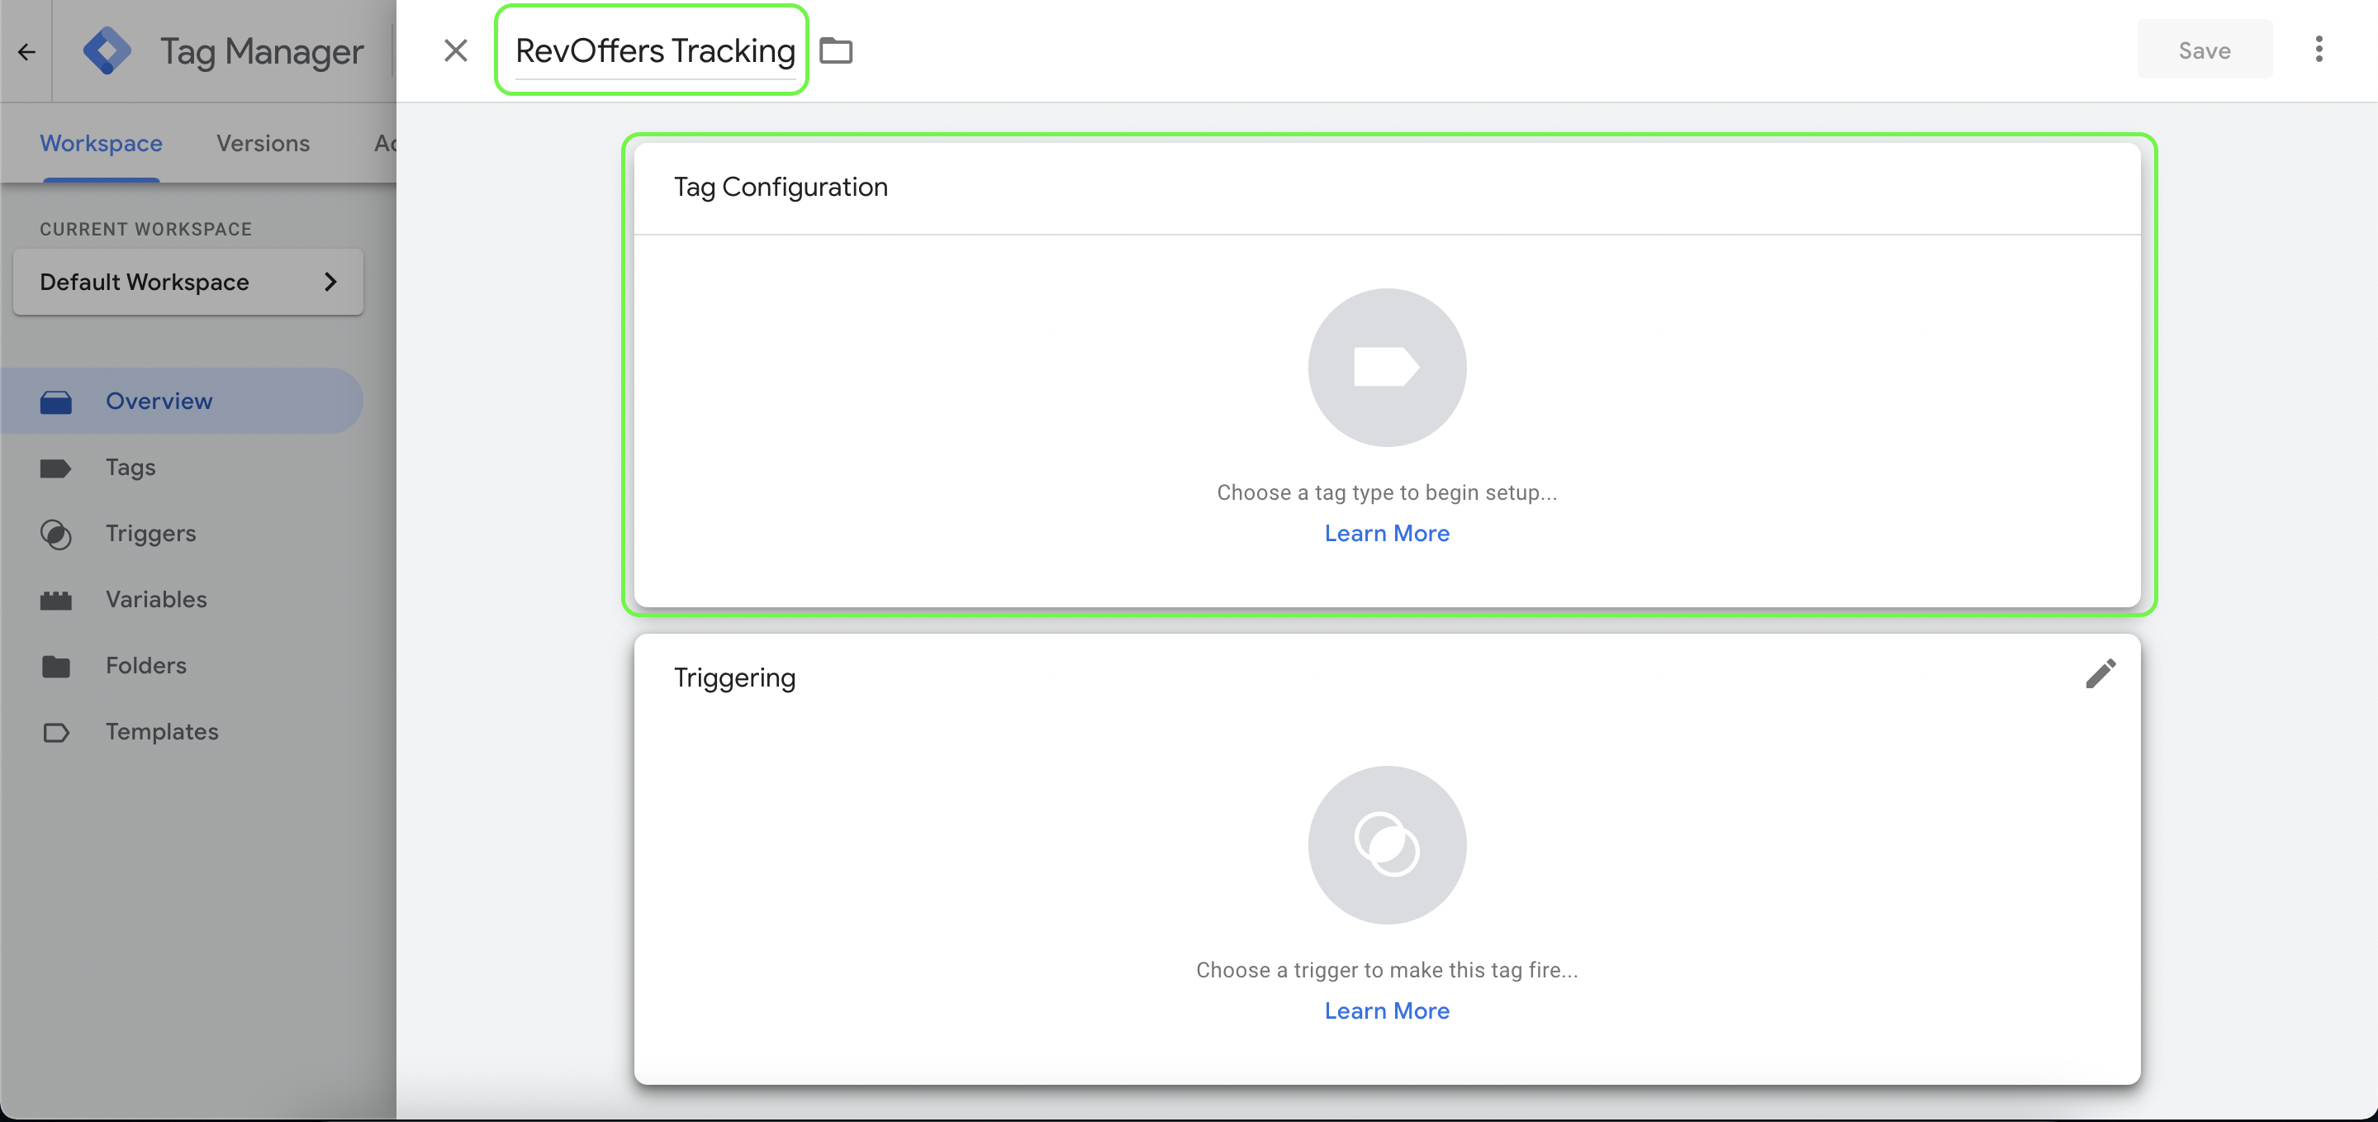The height and width of the screenshot is (1122, 2378).
Task: Open Tags in sidebar
Action: coord(182,468)
